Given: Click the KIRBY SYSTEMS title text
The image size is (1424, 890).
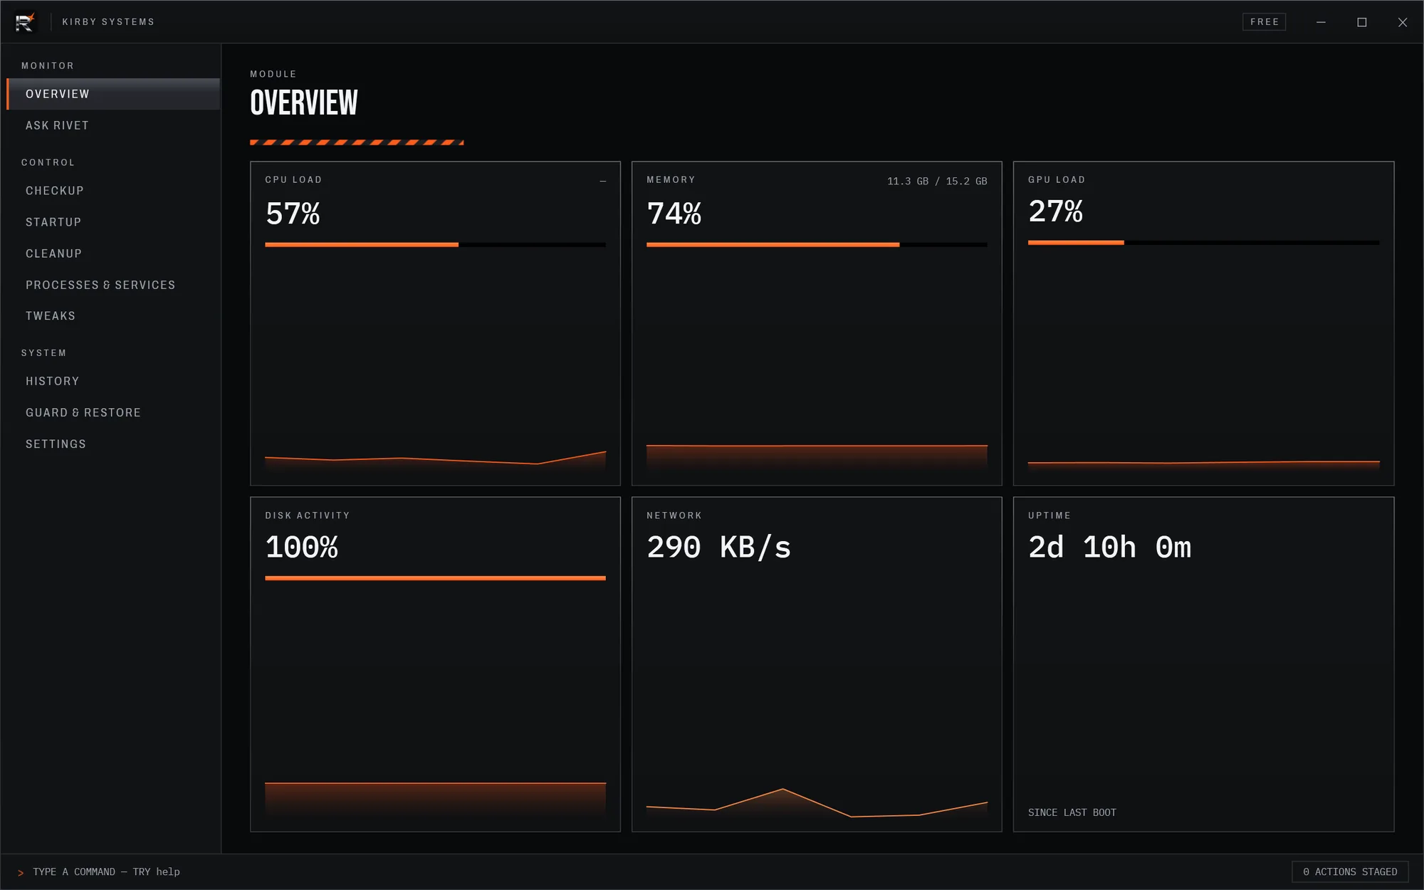Looking at the screenshot, I should click(108, 22).
